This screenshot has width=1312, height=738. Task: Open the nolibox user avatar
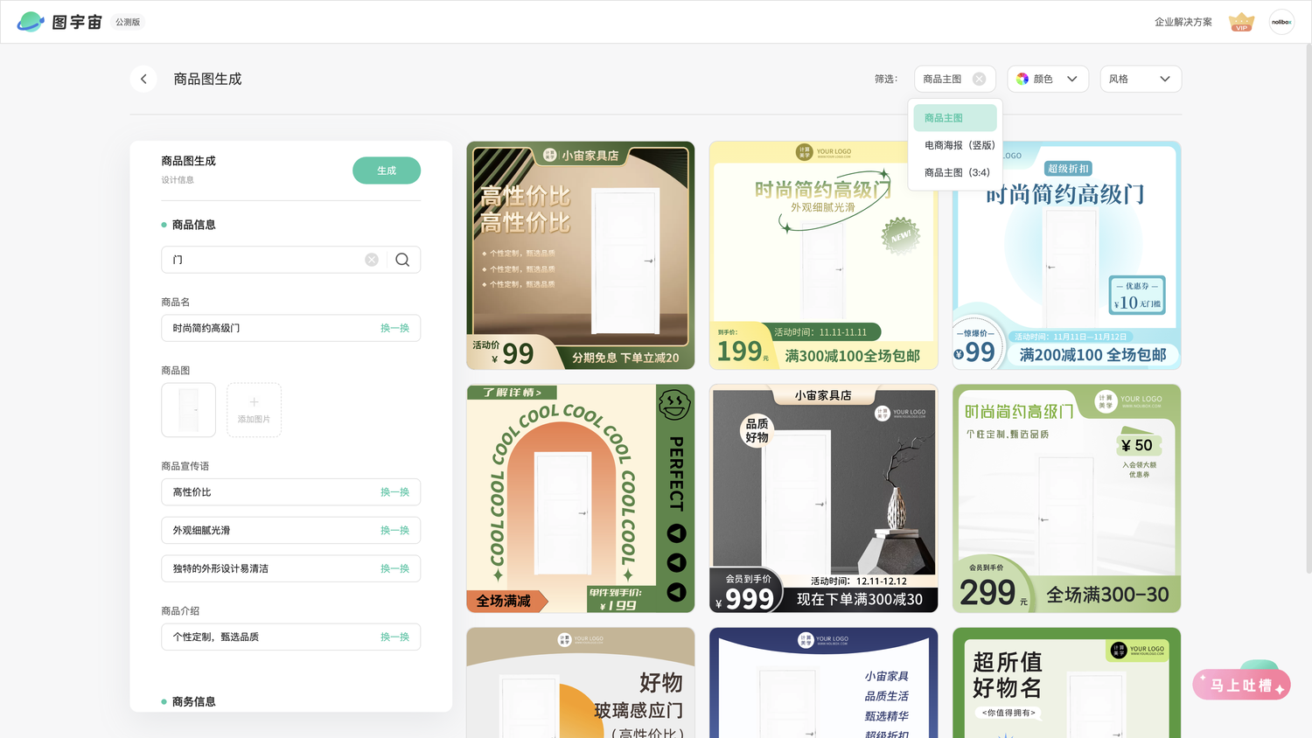pyautogui.click(x=1281, y=22)
